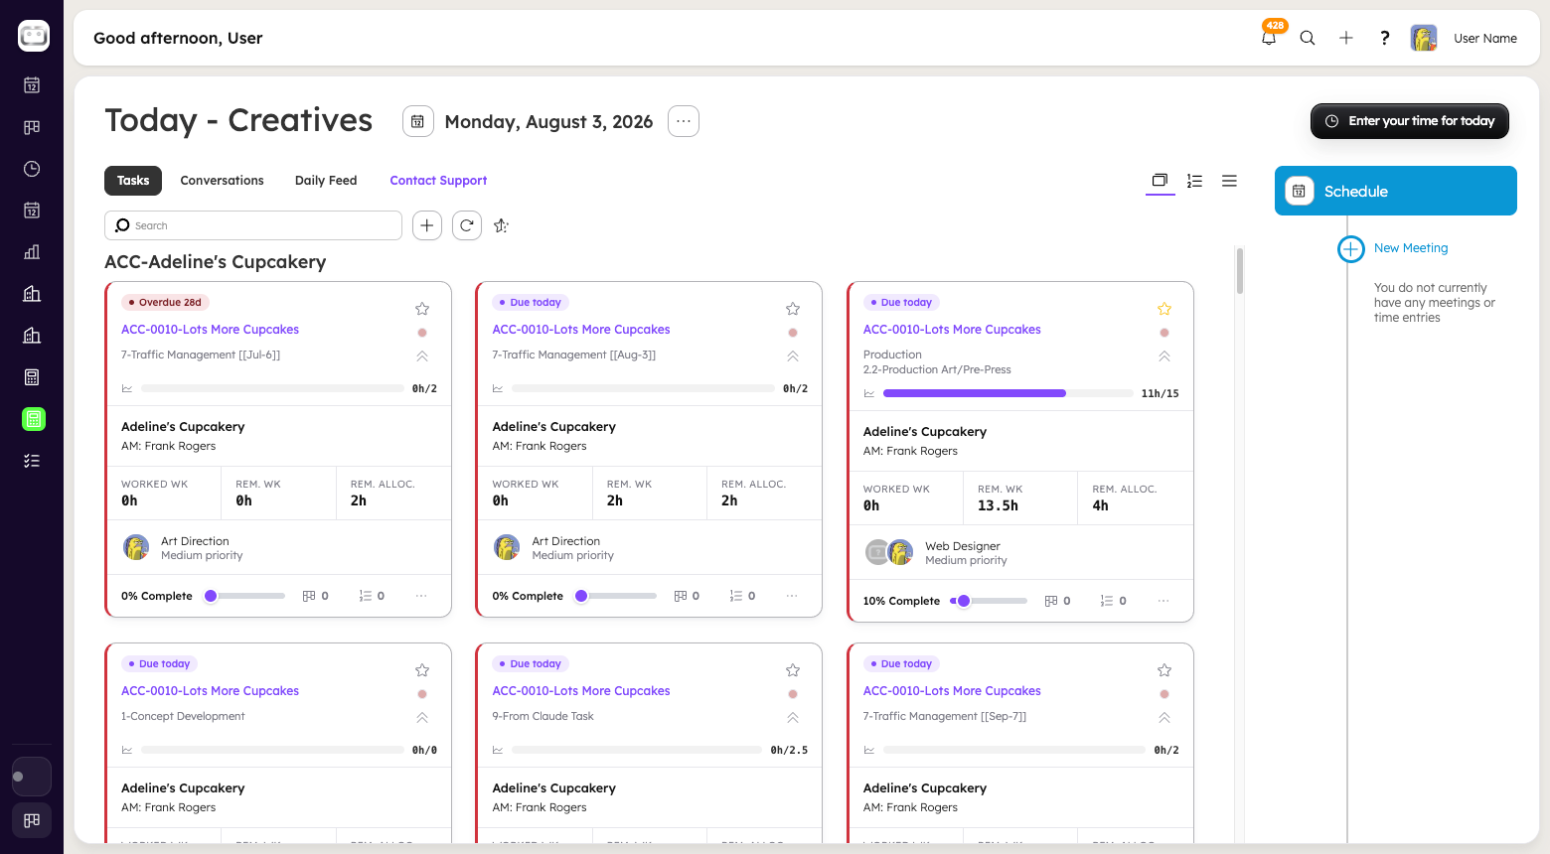Open the more options menu on the Web Designer card
The height and width of the screenshot is (854, 1550).
pyautogui.click(x=1163, y=601)
